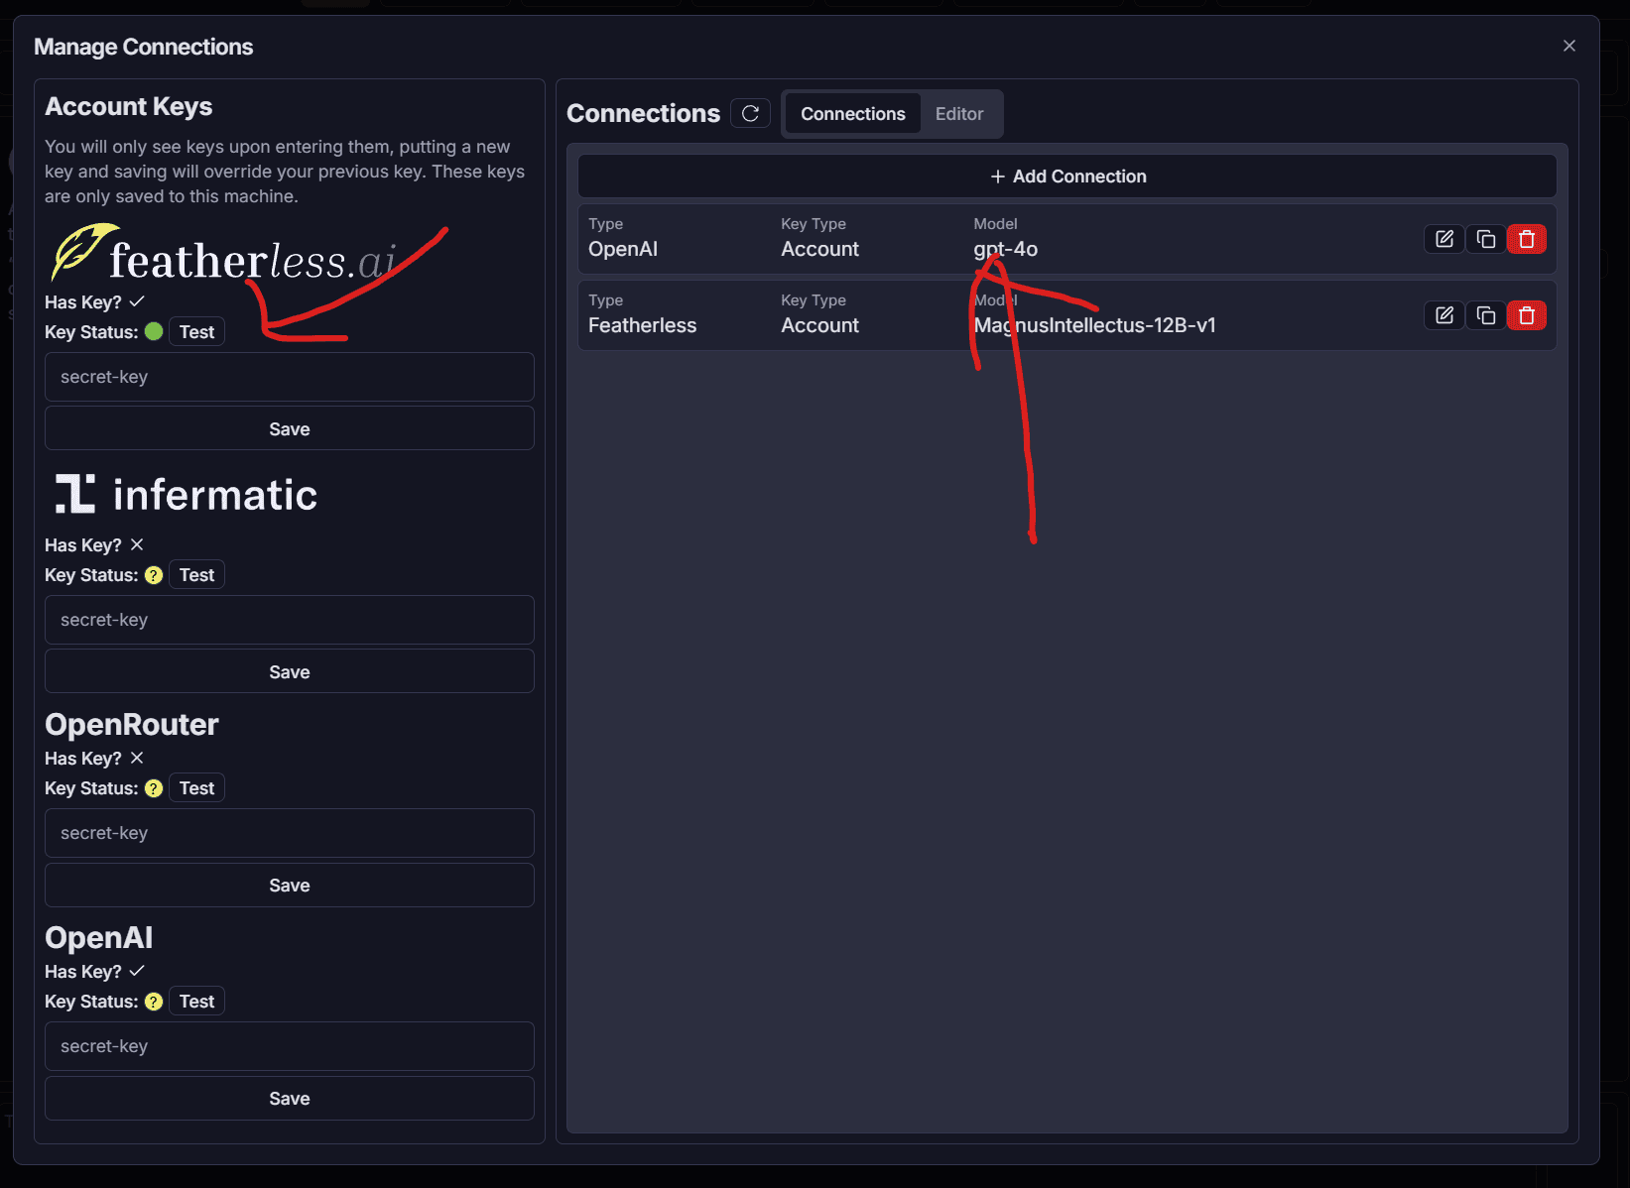This screenshot has width=1630, height=1188.
Task: Select the MagnusIntellectus-12B-v1 model text
Action: 1095,325
